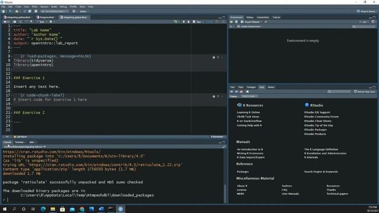Viewport: 379px width, 213px height.
Task: Open the load-packages chunk options gear
Action: pyautogui.click(x=214, y=57)
